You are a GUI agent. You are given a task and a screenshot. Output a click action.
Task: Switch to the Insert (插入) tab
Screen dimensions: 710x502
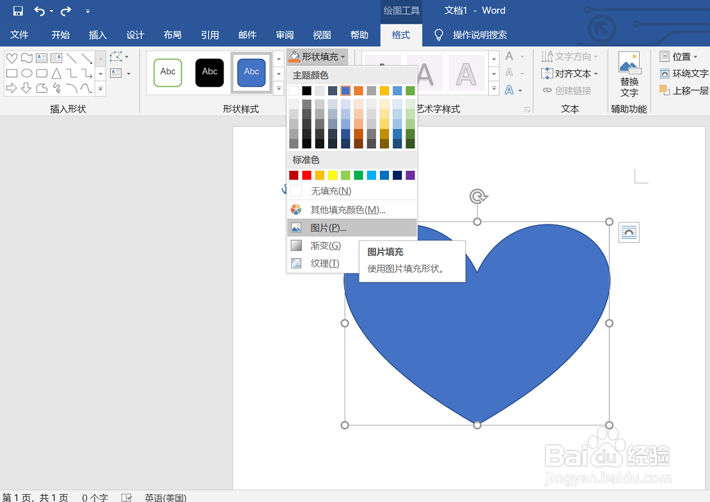pos(98,35)
